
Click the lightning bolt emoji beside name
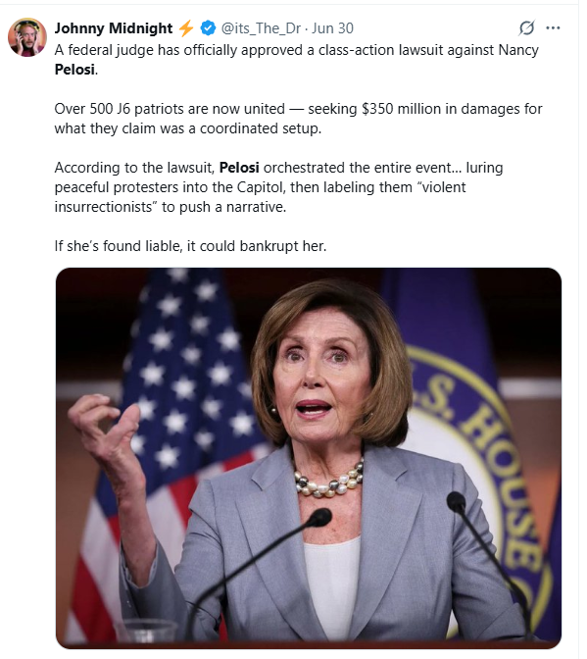pyautogui.click(x=186, y=28)
